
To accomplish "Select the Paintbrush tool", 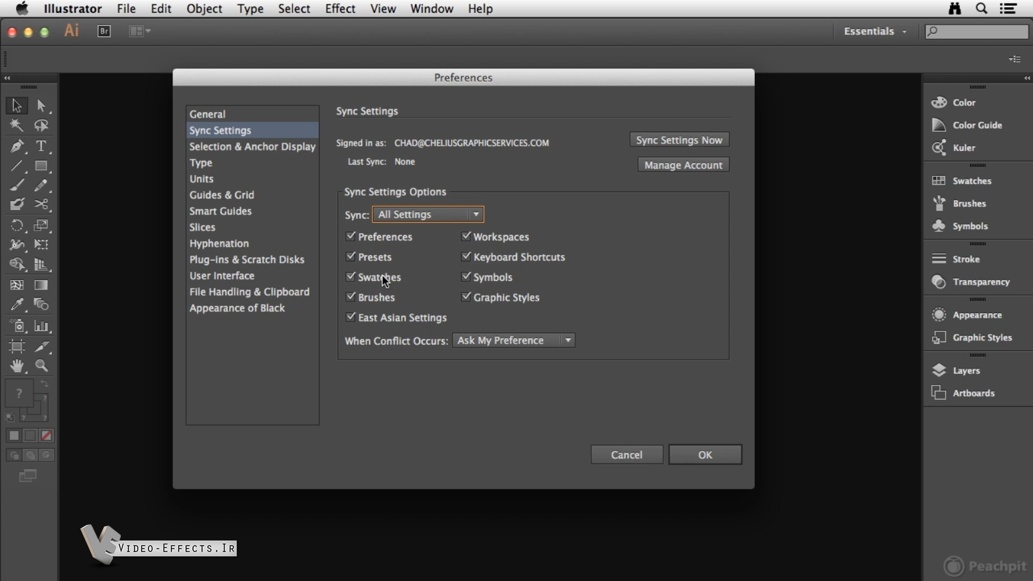I will 17,185.
